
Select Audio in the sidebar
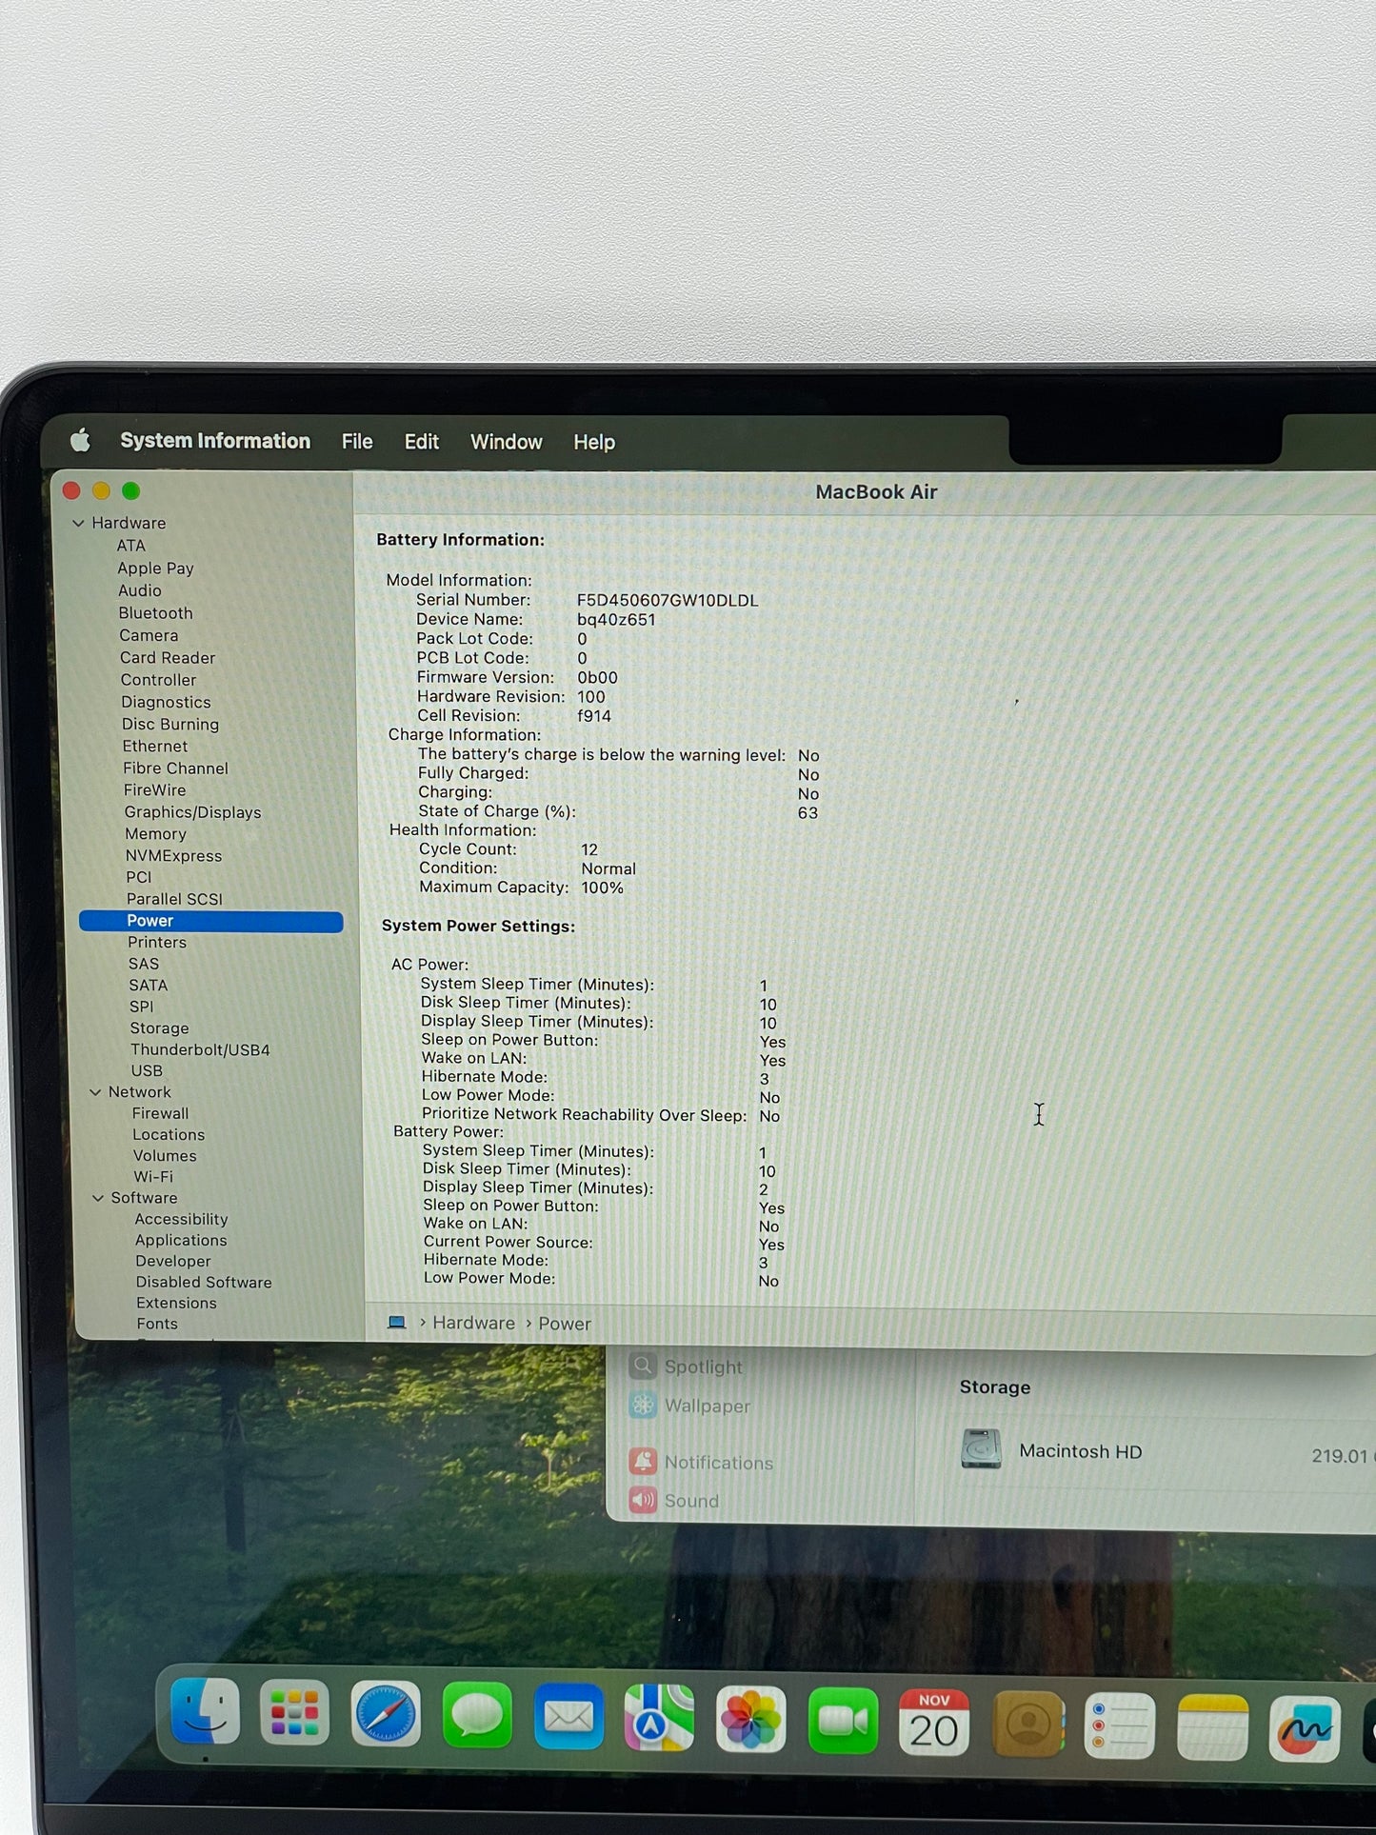140,590
